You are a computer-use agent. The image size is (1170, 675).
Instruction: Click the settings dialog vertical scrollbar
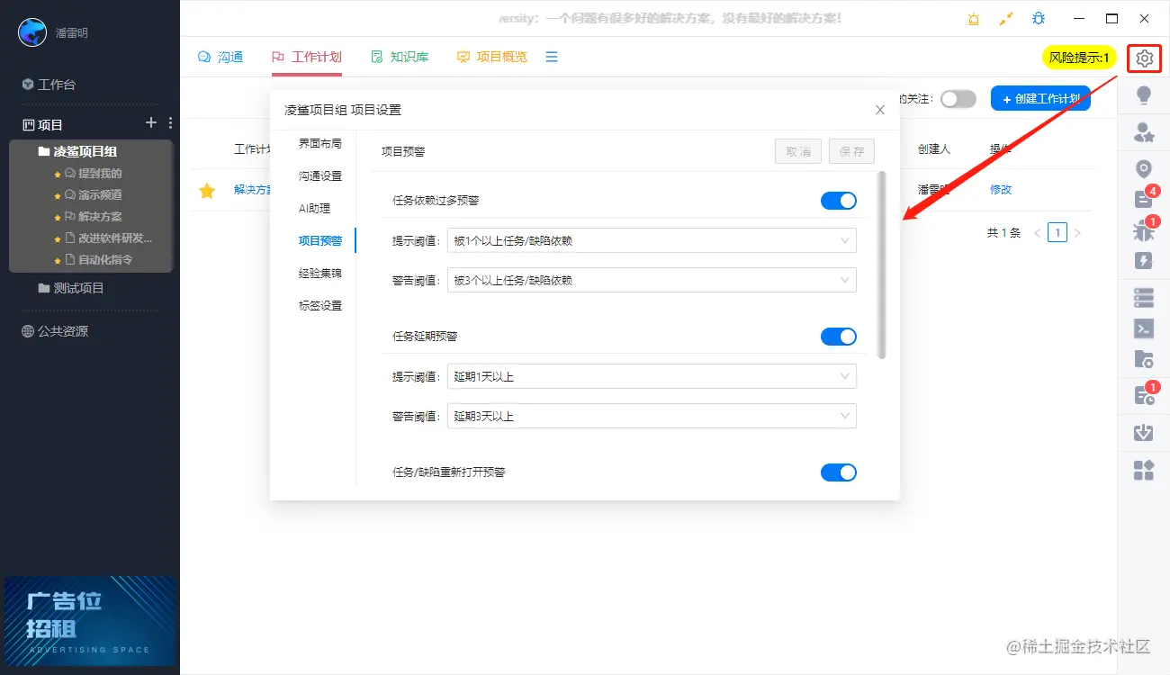point(882,265)
